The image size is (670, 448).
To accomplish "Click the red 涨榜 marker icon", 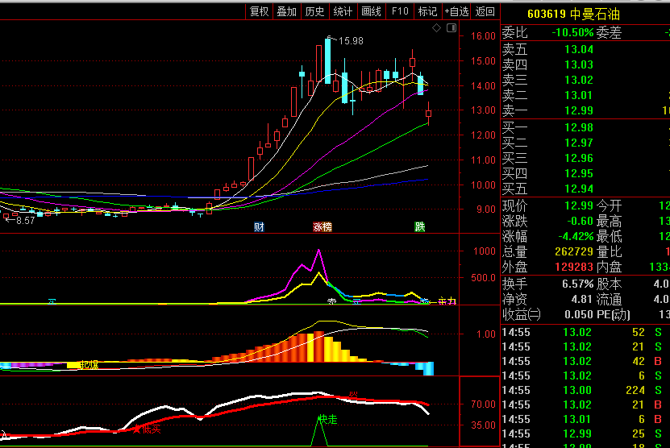I will 323,226.
